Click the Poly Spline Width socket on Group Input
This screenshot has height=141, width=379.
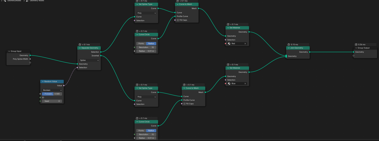tap(30, 59)
